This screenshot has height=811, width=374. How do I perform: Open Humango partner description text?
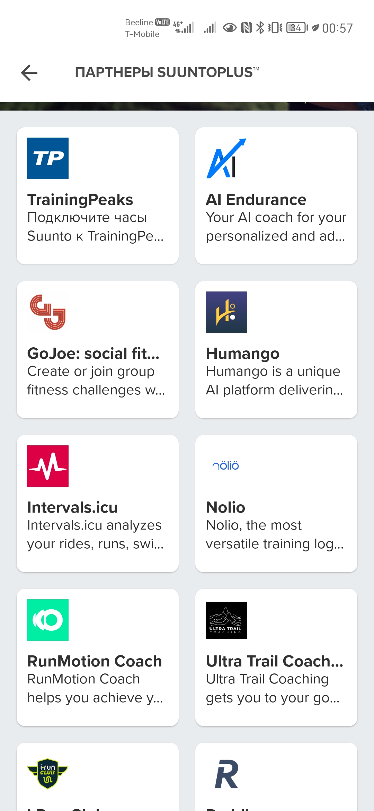pyautogui.click(x=274, y=381)
